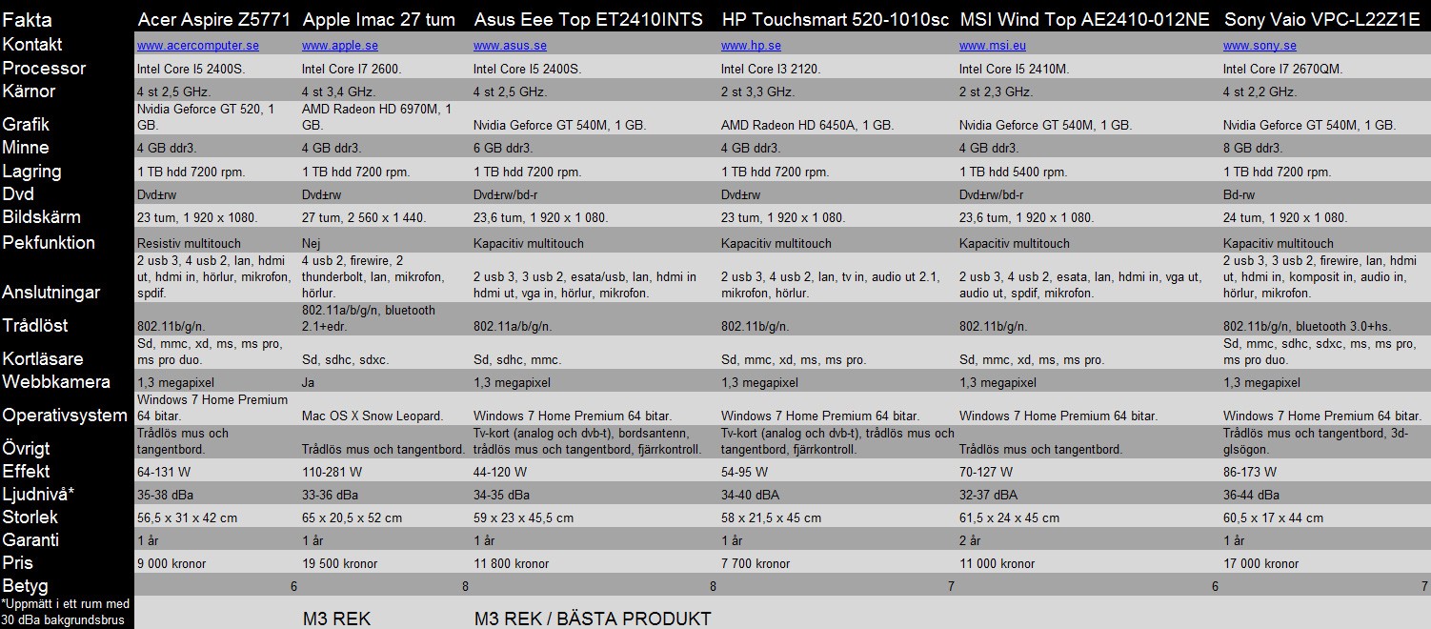This screenshot has height=629, width=1431.
Task: Open the www.hp.se website link
Action: (x=751, y=46)
